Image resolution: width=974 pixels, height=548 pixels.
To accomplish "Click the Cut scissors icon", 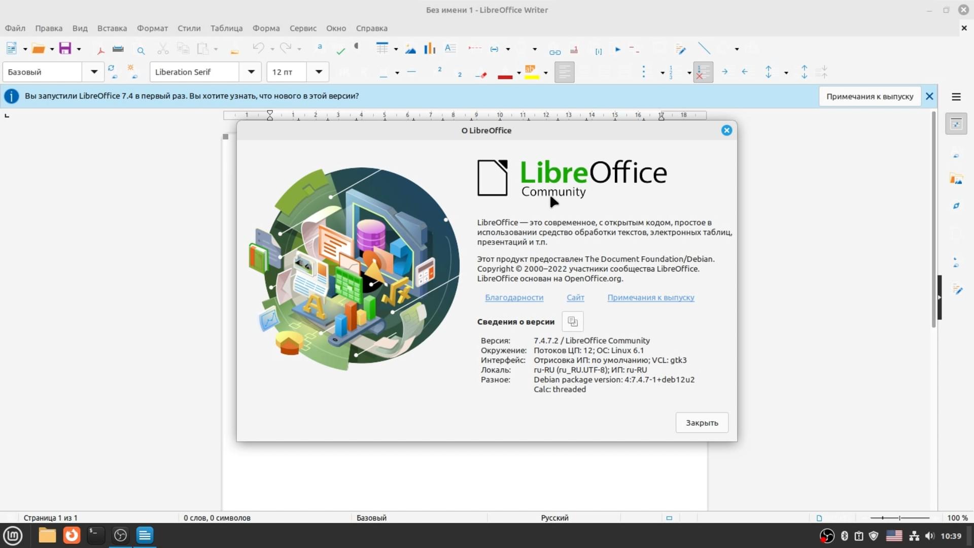I will point(162,49).
